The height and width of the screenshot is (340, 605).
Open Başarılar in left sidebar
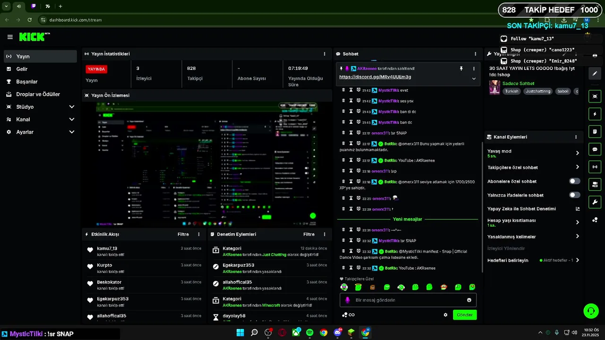pyautogui.click(x=40, y=82)
